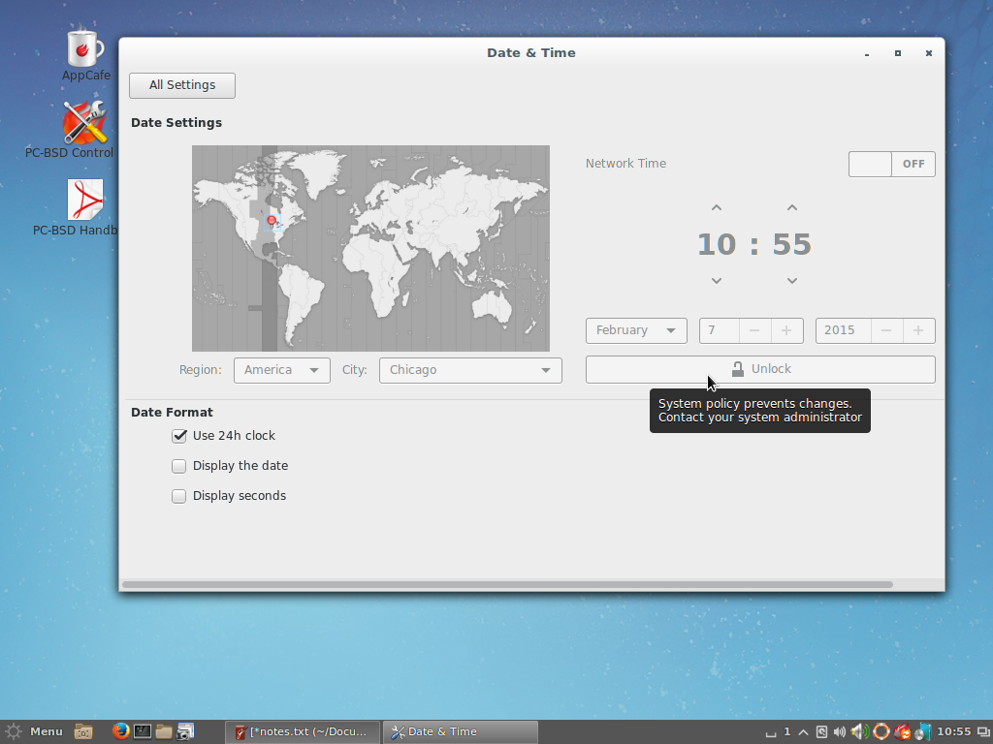Launch AppCafe from the desktop
This screenshot has width=993, height=744.
[84, 48]
